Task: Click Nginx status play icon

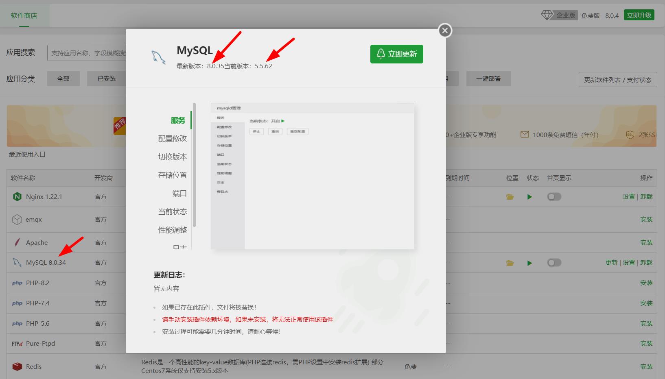Action: pyautogui.click(x=529, y=197)
